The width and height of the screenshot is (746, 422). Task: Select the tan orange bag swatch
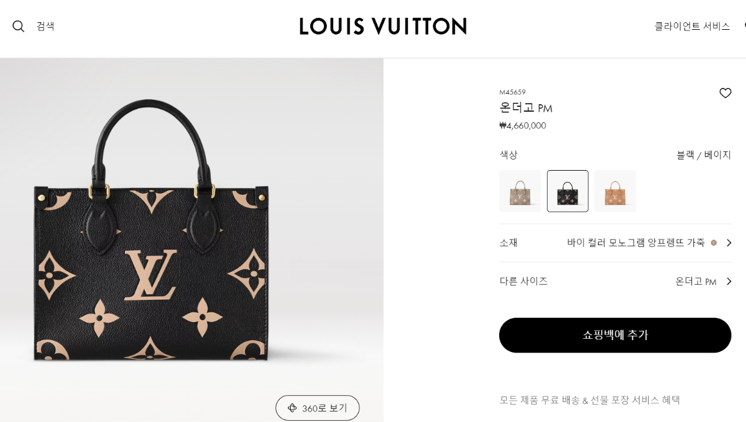coord(615,191)
